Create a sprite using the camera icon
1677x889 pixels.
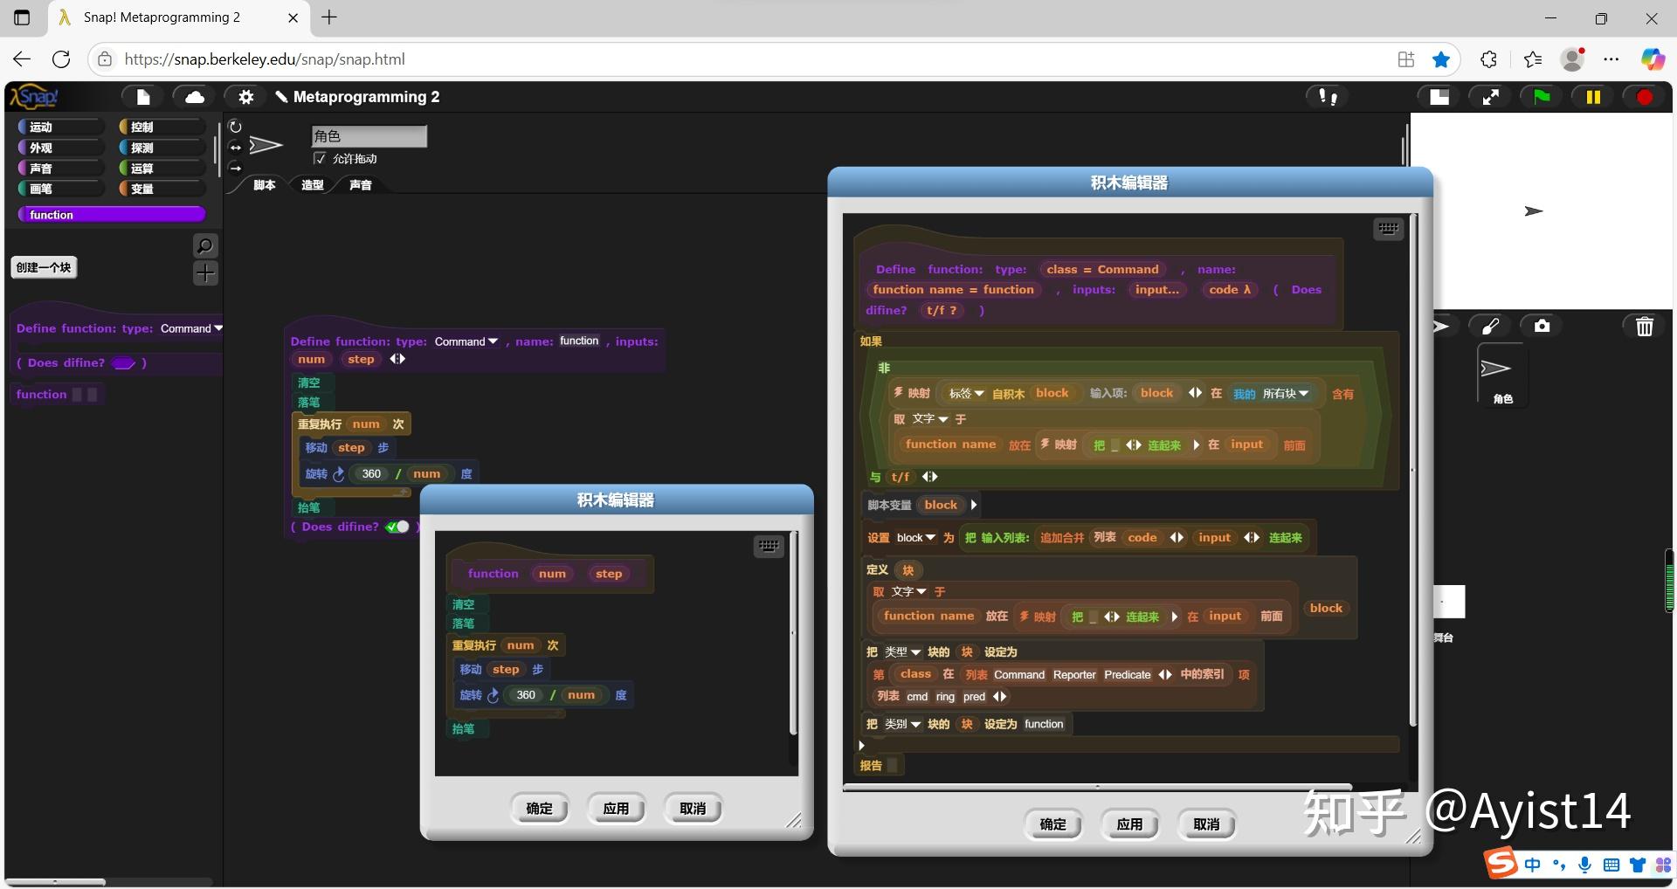1541,325
